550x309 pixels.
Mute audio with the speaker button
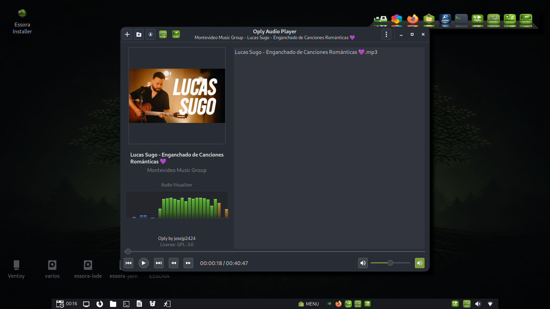[363, 263]
